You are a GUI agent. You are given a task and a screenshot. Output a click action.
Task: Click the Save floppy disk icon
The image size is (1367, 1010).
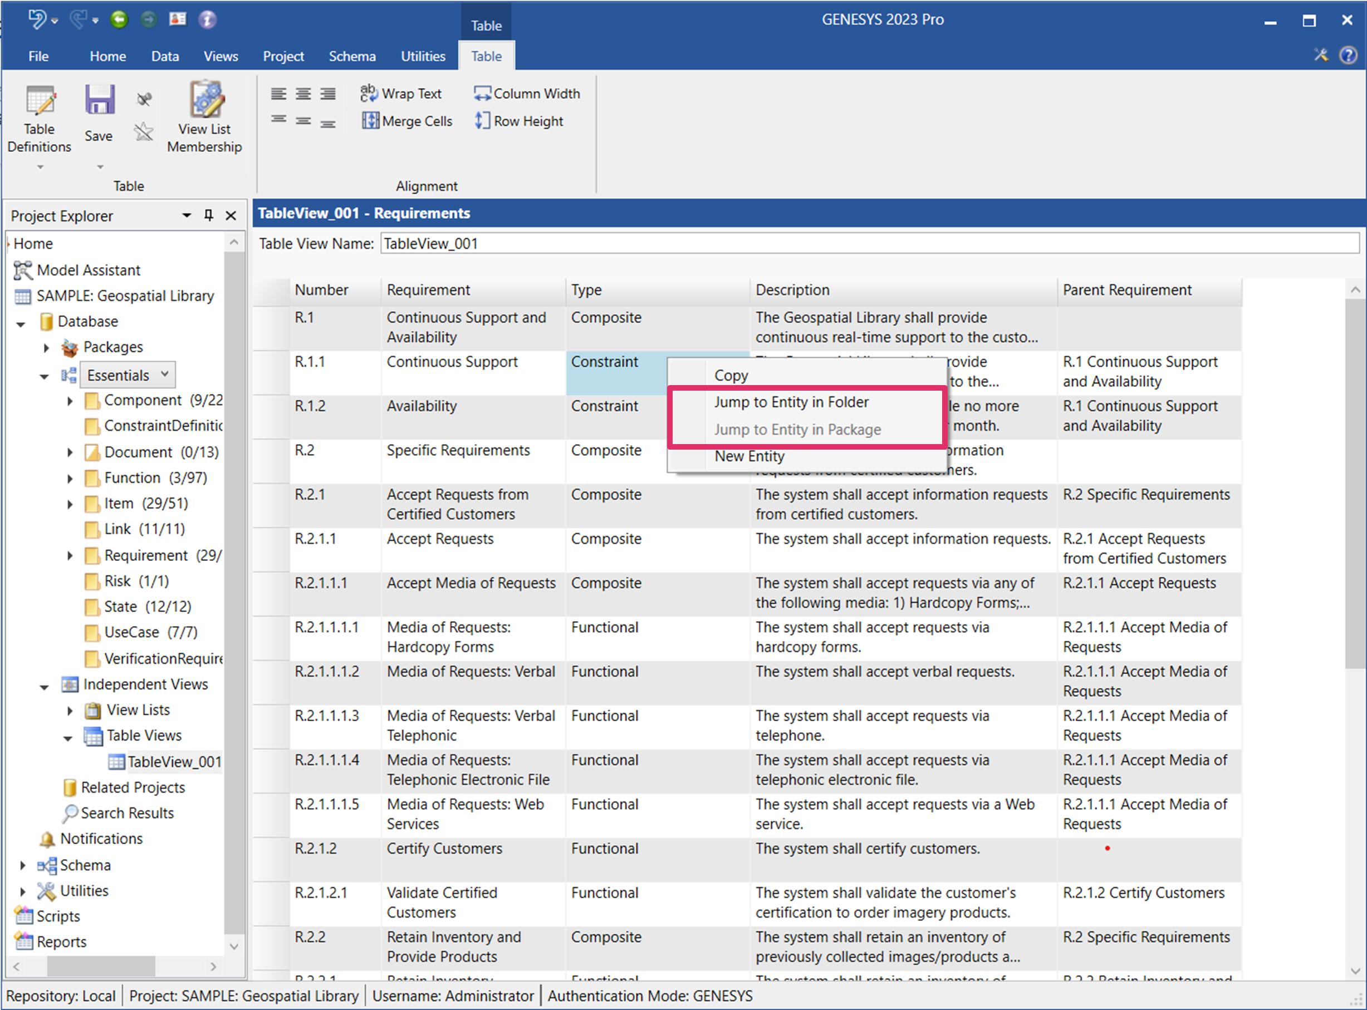(99, 101)
